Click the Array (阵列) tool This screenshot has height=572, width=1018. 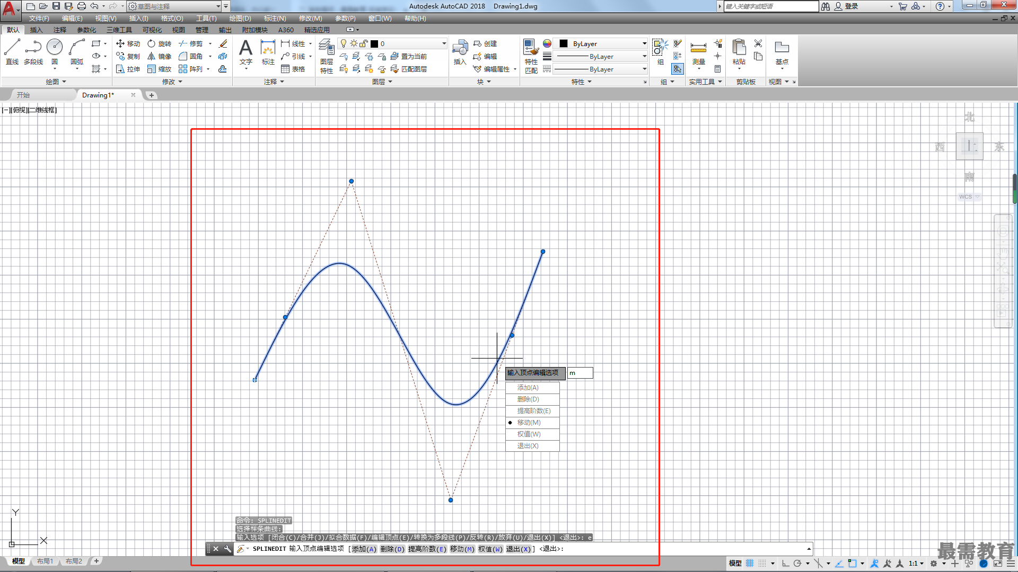coord(191,69)
